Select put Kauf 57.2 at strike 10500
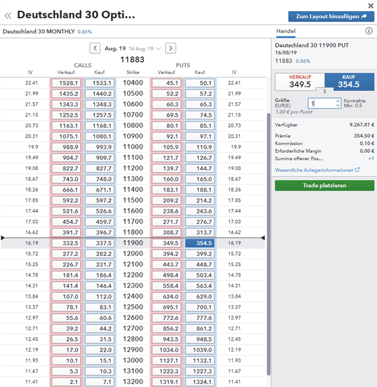This screenshot has width=377, height=387. pyautogui.click(x=200, y=94)
